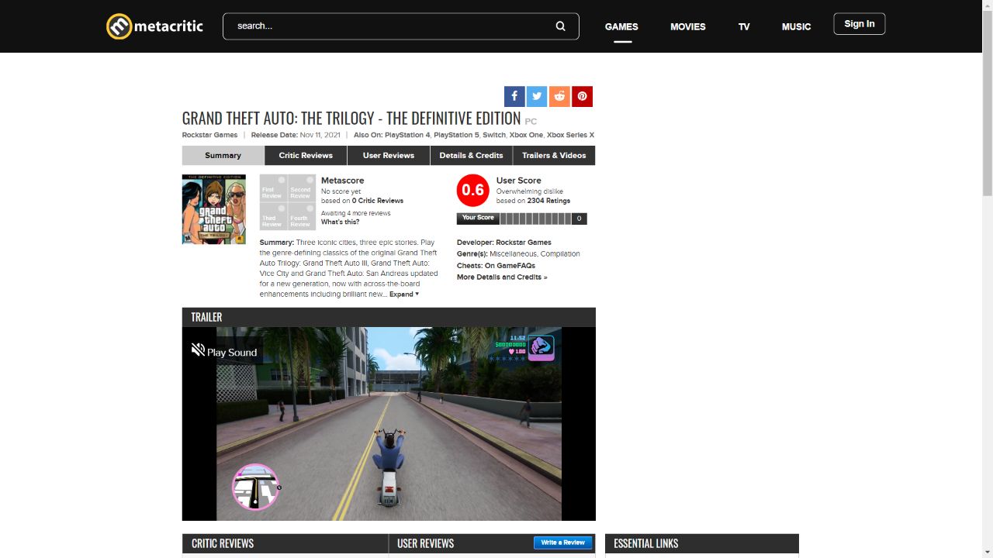Open the User Score heading link

click(519, 181)
